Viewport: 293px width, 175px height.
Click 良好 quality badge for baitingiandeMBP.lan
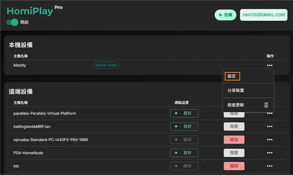pos(184,126)
